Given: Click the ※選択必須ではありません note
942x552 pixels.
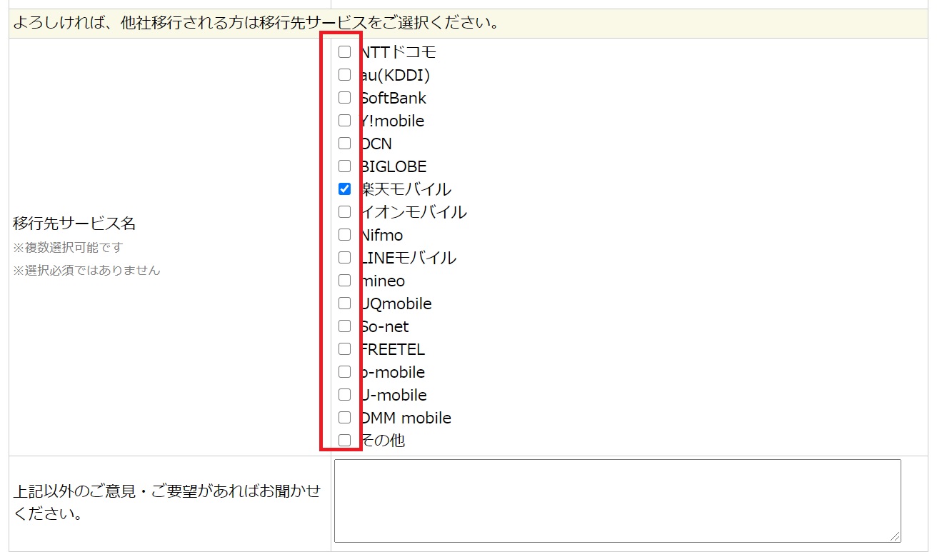Looking at the screenshot, I should click(86, 271).
